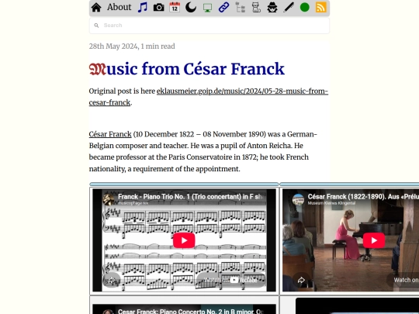Image resolution: width=419 pixels, height=314 pixels.
Task: Share the pianist in pink dress video
Action: pos(301,280)
